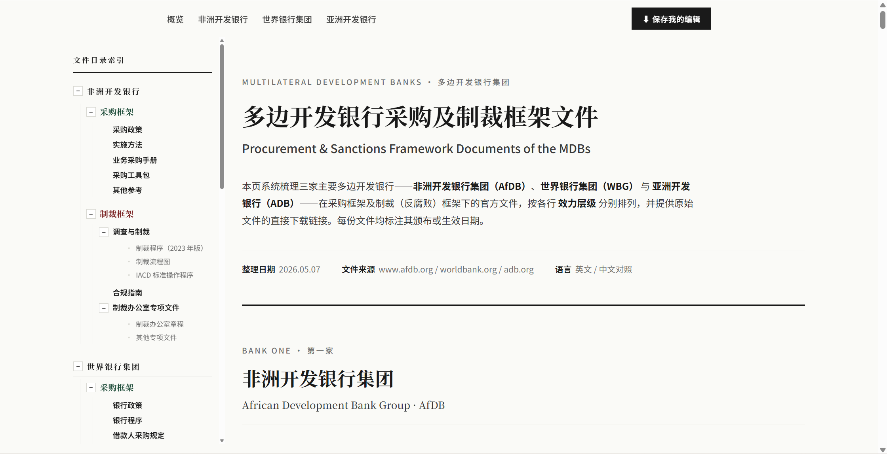887x454 pixels.
Task: Open the 概览 nav item
Action: coord(175,19)
